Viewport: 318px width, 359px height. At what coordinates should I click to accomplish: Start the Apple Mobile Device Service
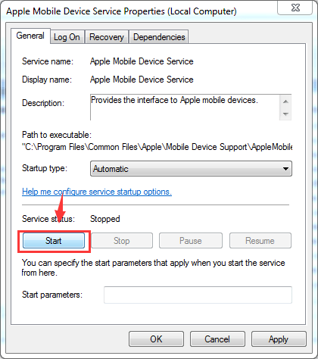click(x=54, y=241)
